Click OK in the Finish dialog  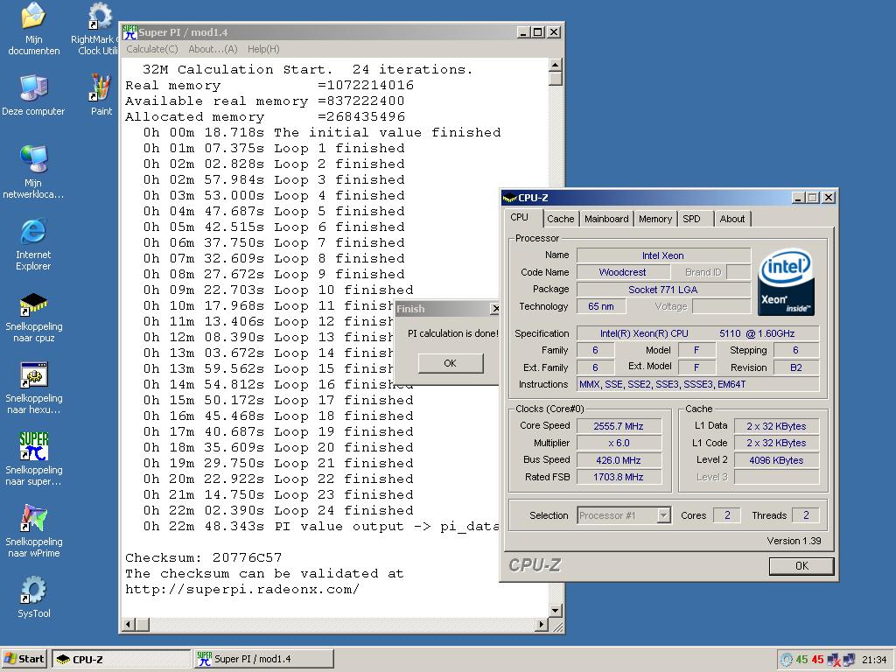coord(451,363)
